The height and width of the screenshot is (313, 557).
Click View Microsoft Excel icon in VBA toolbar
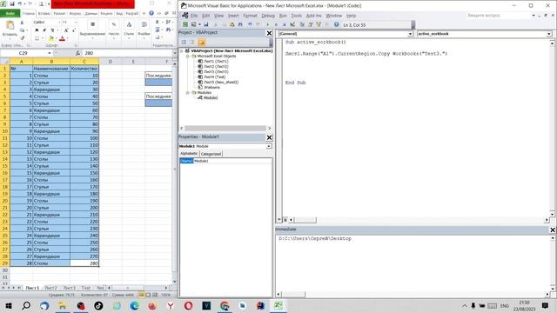click(185, 24)
